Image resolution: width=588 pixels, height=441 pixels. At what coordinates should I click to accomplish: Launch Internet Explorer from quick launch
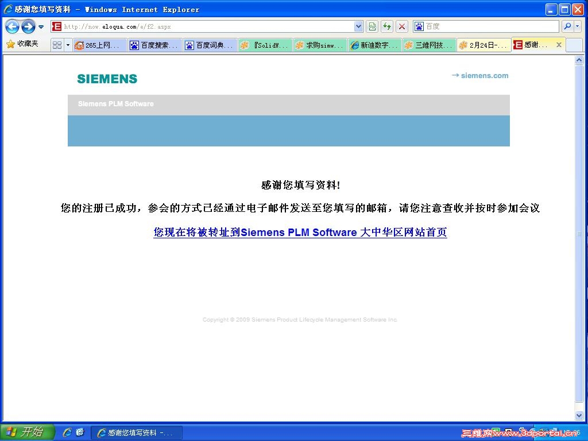tap(67, 432)
